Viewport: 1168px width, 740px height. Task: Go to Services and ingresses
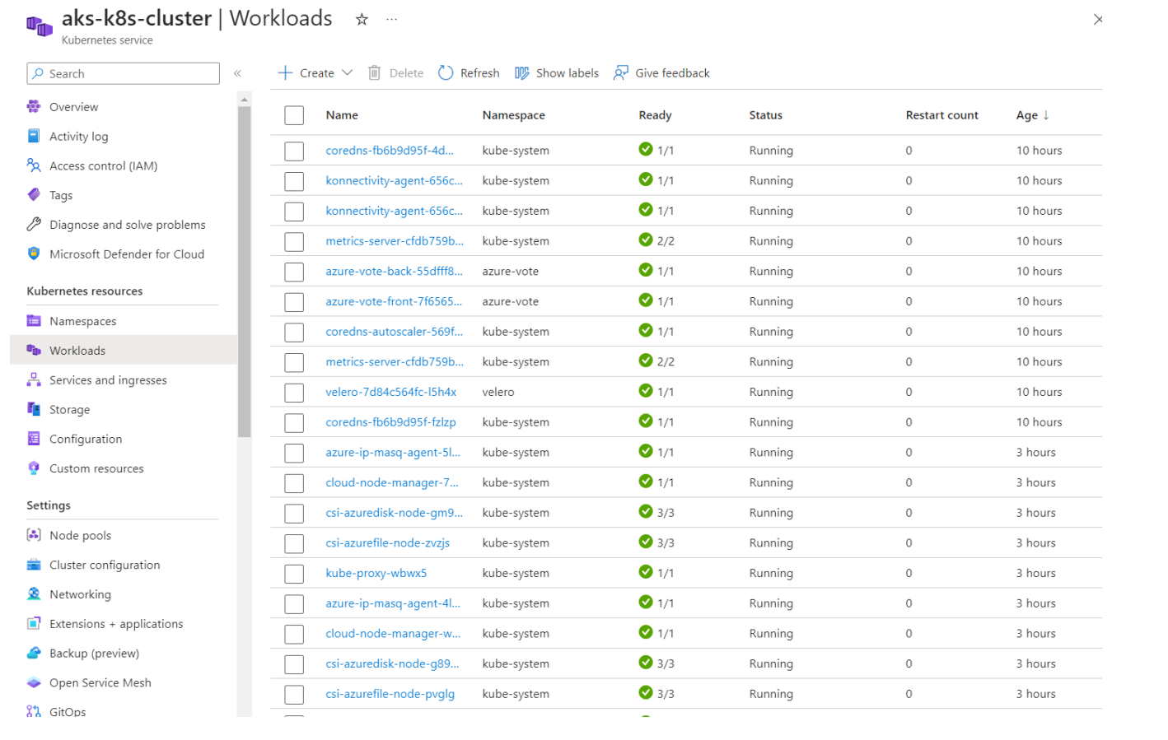[x=108, y=380]
